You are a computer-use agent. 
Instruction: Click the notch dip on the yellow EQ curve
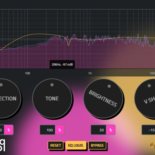pos(68,45)
